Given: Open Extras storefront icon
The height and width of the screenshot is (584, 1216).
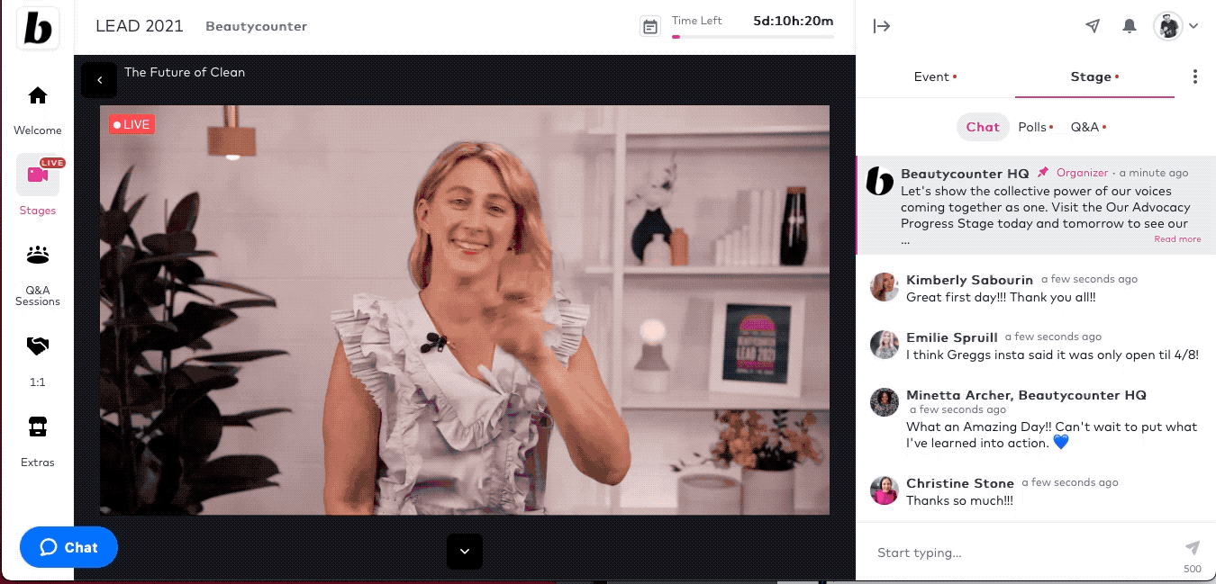Looking at the screenshot, I should pyautogui.click(x=38, y=427).
